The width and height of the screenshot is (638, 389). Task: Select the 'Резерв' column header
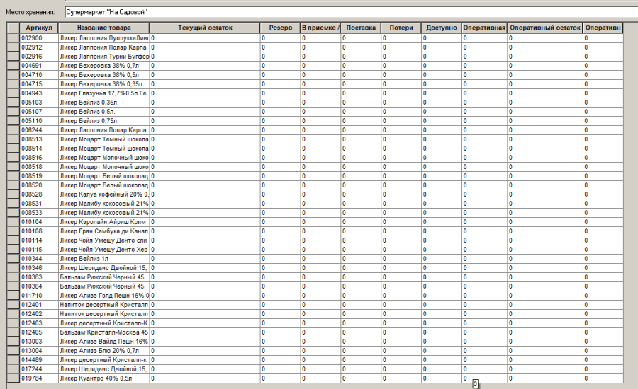(x=280, y=28)
